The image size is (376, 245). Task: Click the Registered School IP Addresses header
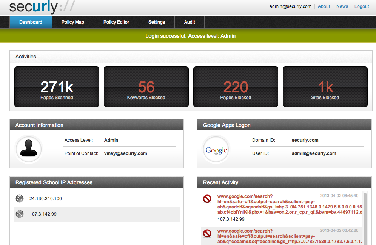(x=97, y=182)
